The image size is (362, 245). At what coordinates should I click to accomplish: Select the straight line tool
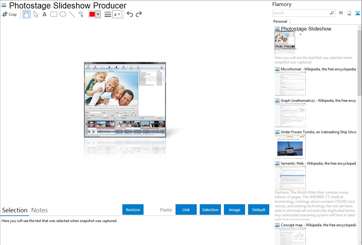point(72,14)
